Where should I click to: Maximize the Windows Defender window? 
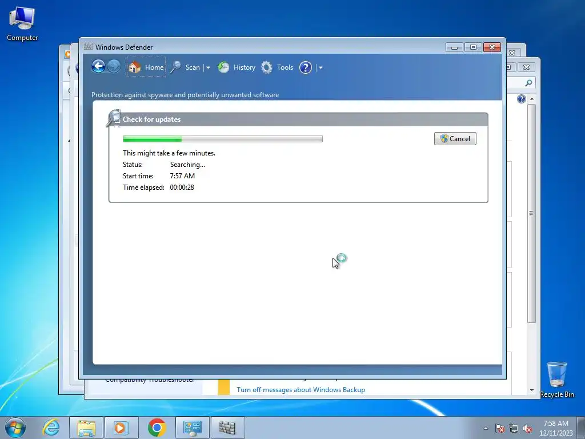(x=473, y=47)
